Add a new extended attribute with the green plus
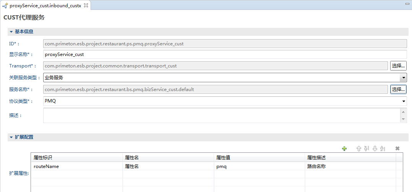412x192 pixels. click(344, 149)
